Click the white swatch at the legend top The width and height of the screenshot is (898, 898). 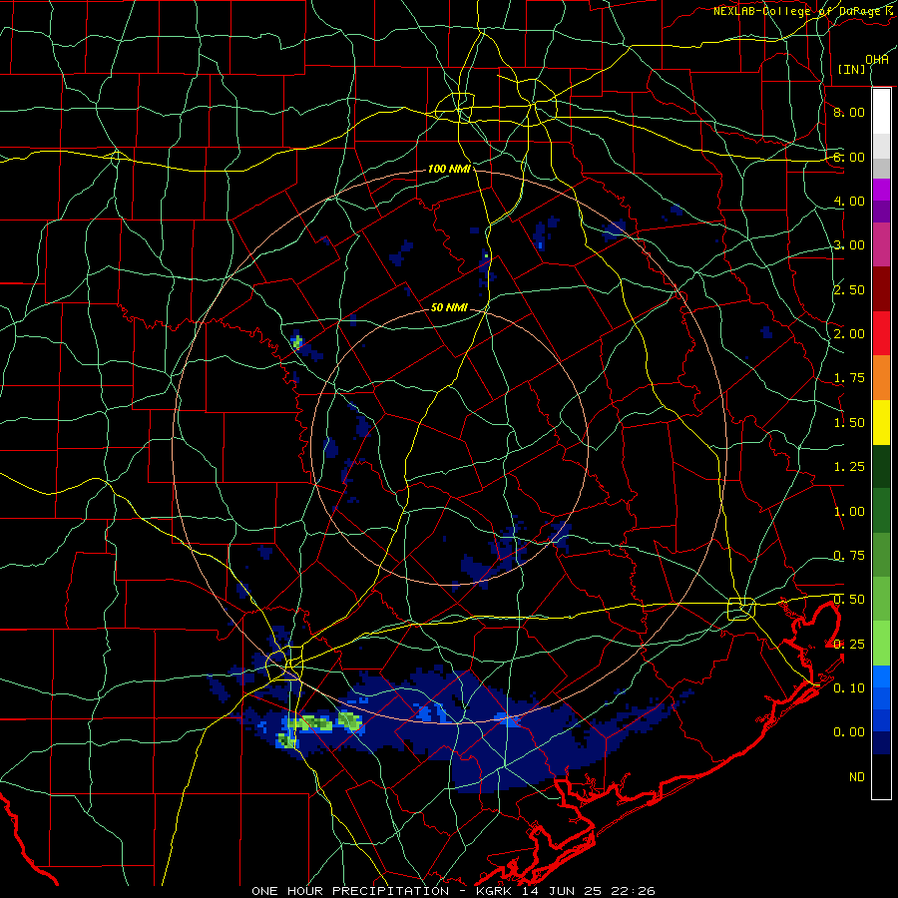[x=881, y=111]
